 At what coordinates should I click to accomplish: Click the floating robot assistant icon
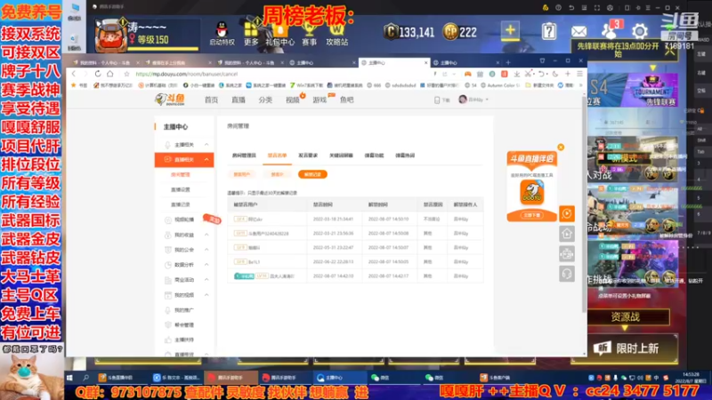coord(567,253)
